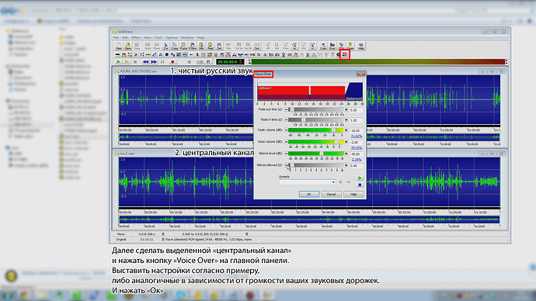Viewport: 536px width, 301px height.
Task: Start playback with green play button
Action: pyautogui.click(x=118, y=62)
